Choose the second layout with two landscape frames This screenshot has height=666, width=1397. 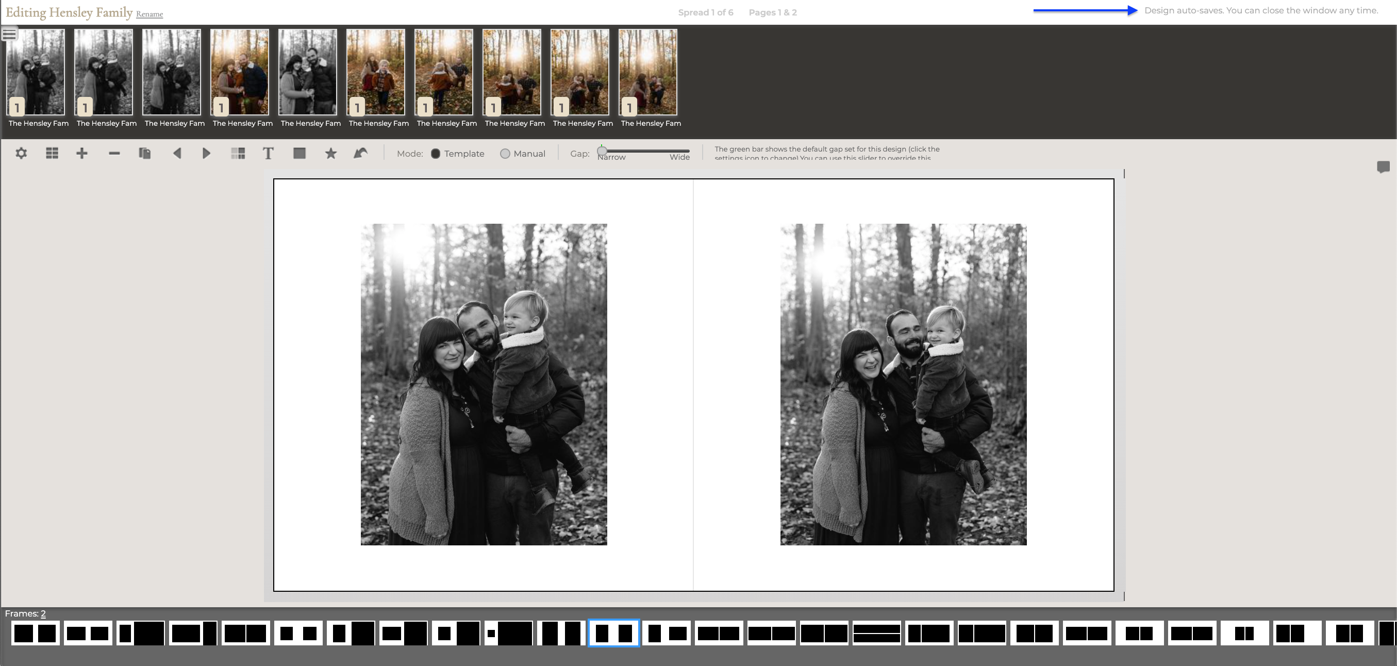tap(88, 633)
